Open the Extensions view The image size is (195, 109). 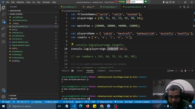click(x=3, y=35)
